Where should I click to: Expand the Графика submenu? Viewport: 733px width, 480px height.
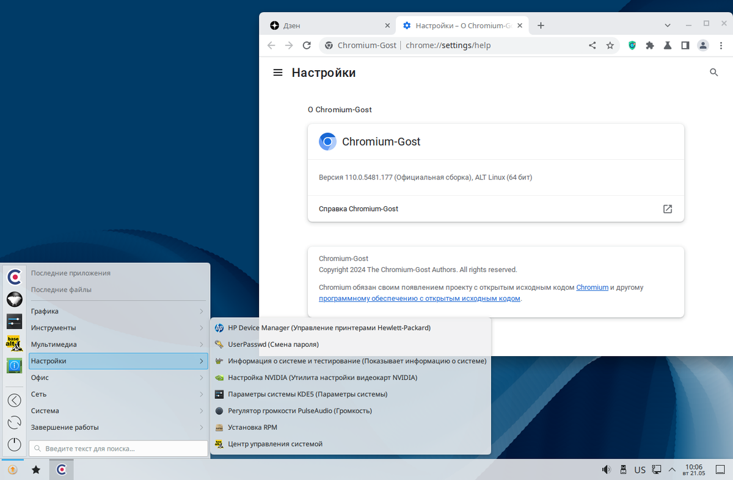(118, 311)
